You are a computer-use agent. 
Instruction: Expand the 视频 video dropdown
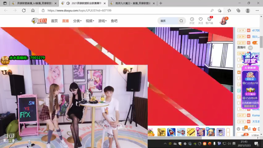[x=90, y=21]
